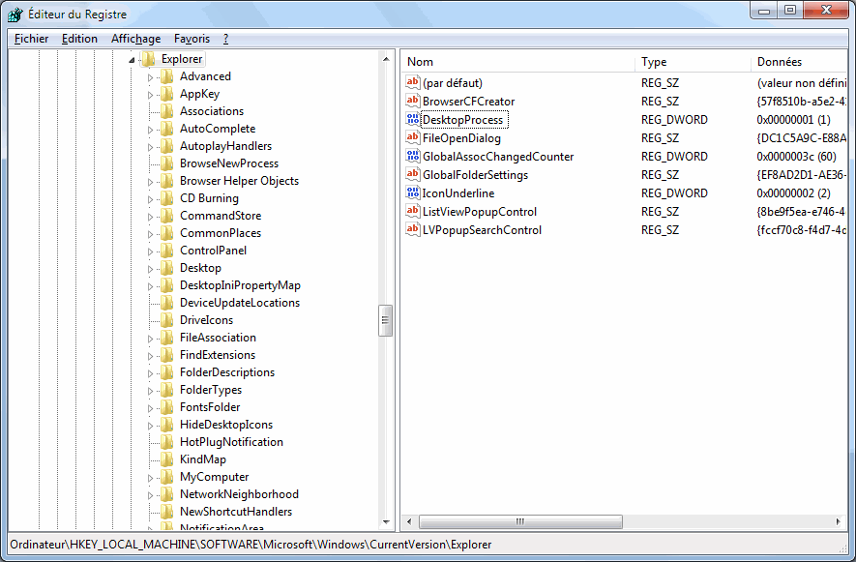The image size is (856, 562).
Task: Open the Favoris menu
Action: click(192, 39)
